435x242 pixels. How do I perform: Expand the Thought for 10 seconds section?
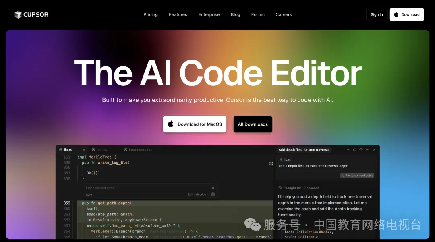[x=299, y=188]
